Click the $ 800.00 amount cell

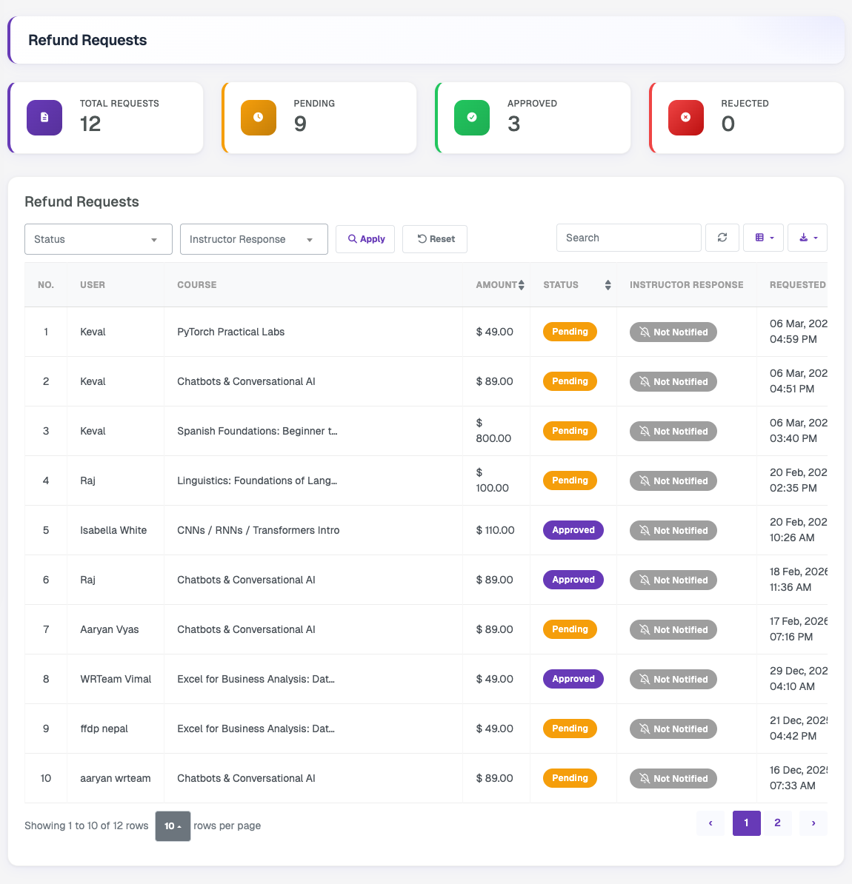tap(496, 431)
